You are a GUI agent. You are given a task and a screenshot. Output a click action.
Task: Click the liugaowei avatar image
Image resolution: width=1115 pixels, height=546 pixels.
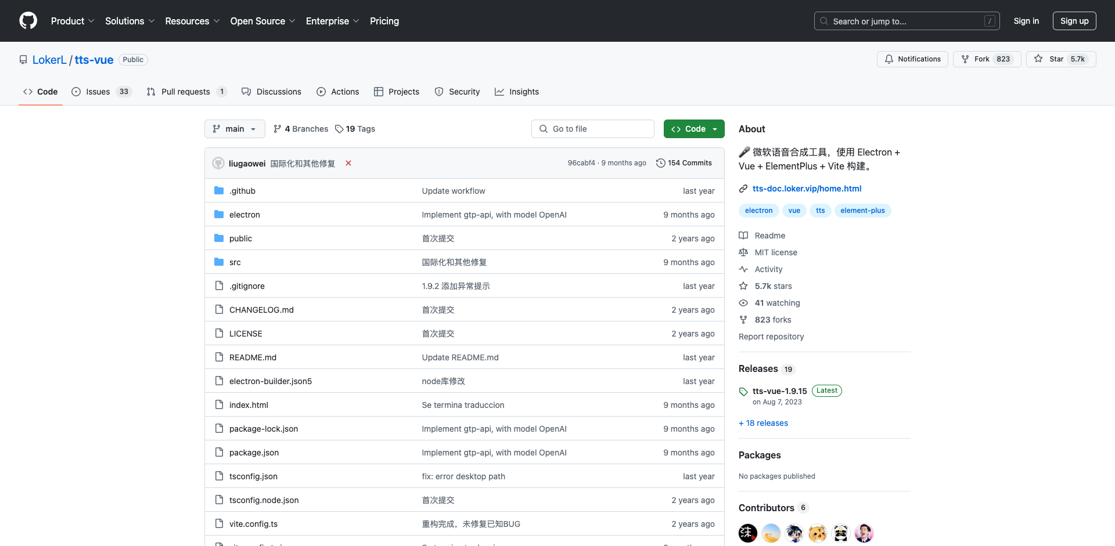coord(218,163)
